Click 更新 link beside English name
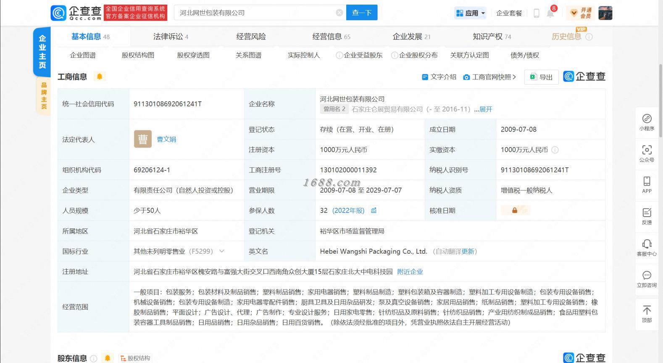 (468, 252)
